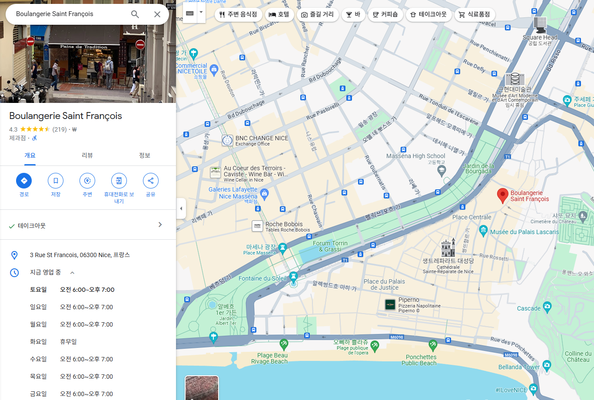The width and height of the screenshot is (594, 400).
Task: Open the 정보 tab
Action: (145, 155)
